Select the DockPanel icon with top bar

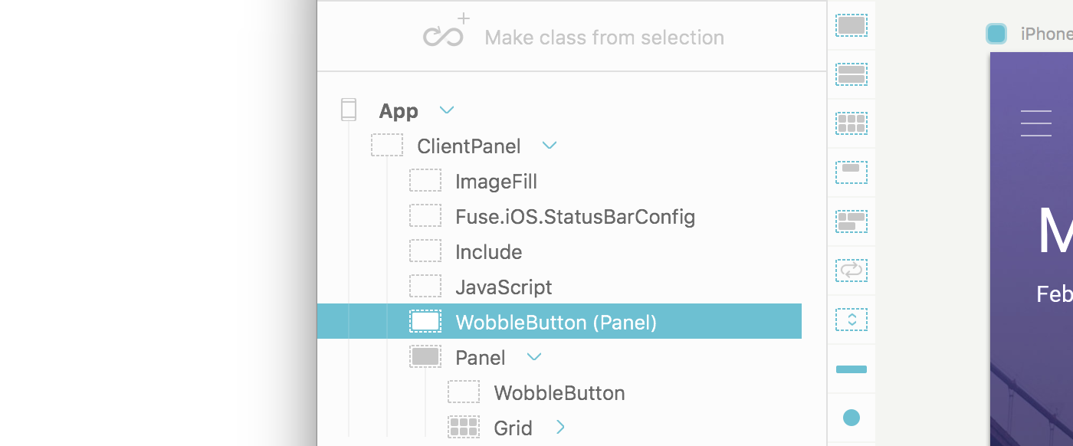pyautogui.click(x=852, y=172)
